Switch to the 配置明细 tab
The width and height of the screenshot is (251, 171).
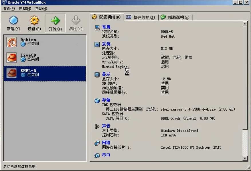pos(107,17)
